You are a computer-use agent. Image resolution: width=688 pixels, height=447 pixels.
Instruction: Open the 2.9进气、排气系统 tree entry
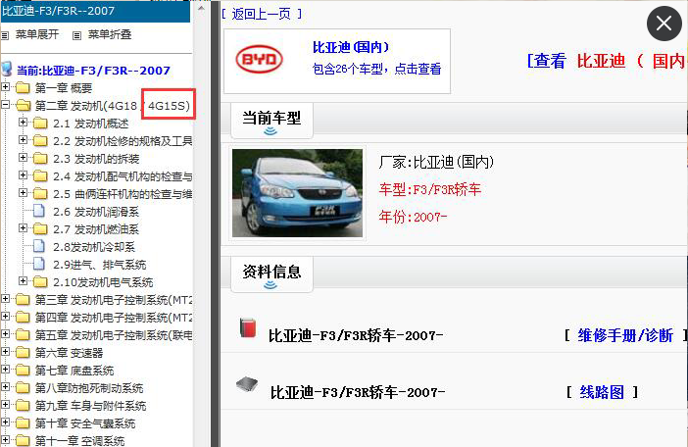tap(100, 265)
